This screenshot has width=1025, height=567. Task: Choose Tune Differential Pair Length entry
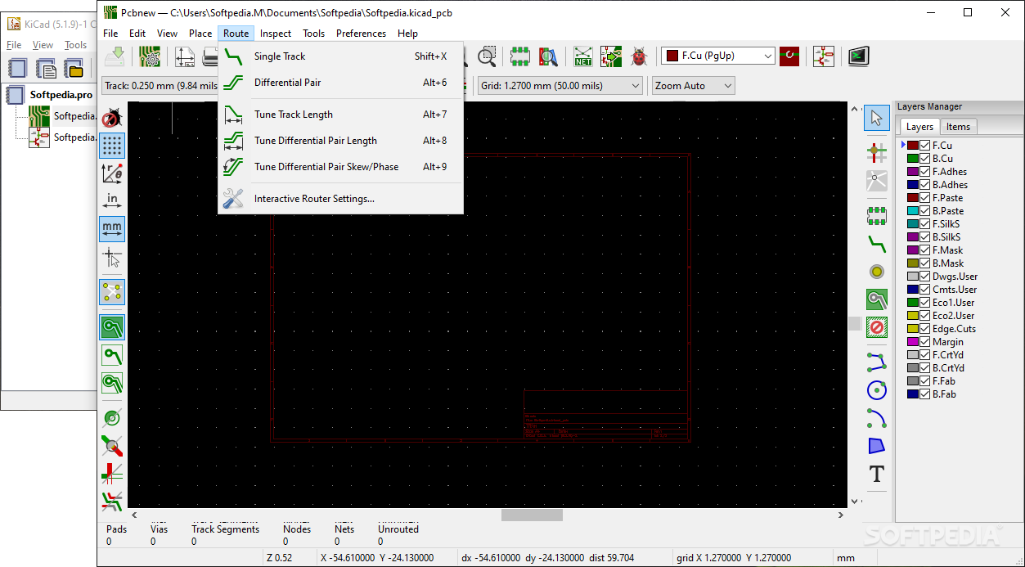click(340, 141)
